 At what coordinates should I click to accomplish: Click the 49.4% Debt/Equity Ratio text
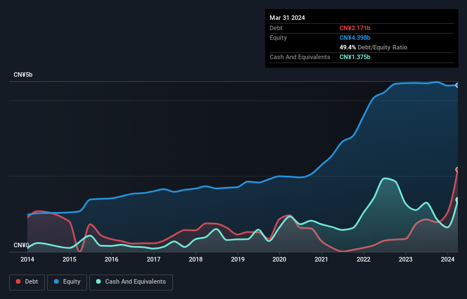click(373, 47)
